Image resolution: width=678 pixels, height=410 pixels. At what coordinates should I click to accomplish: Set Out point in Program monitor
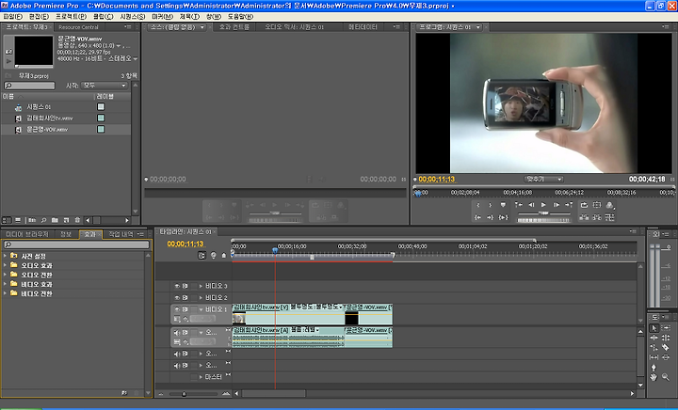[490, 205]
